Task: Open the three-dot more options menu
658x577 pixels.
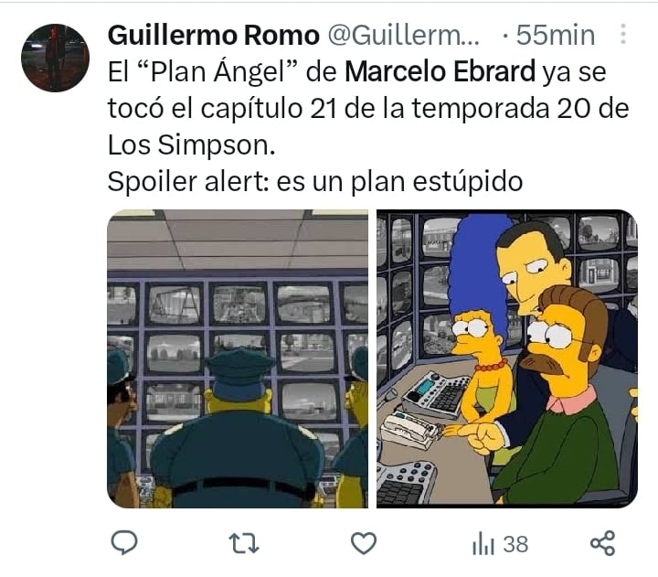Action: [x=623, y=34]
